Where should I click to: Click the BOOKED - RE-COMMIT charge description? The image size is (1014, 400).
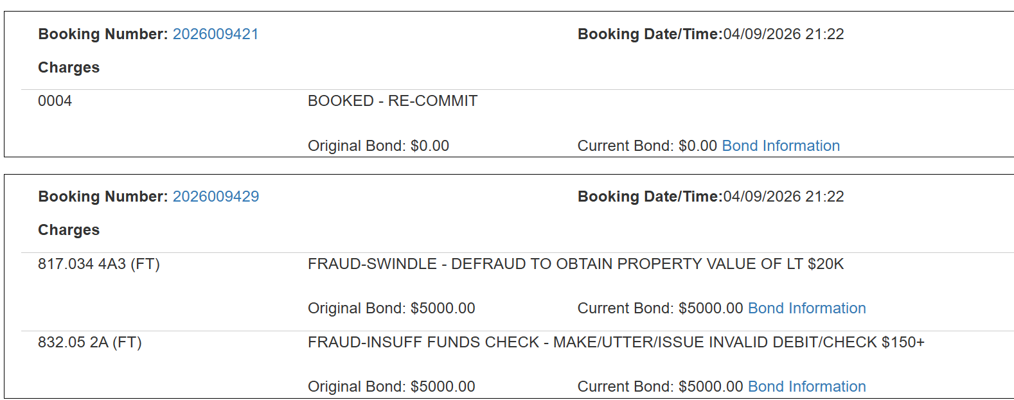pos(392,101)
